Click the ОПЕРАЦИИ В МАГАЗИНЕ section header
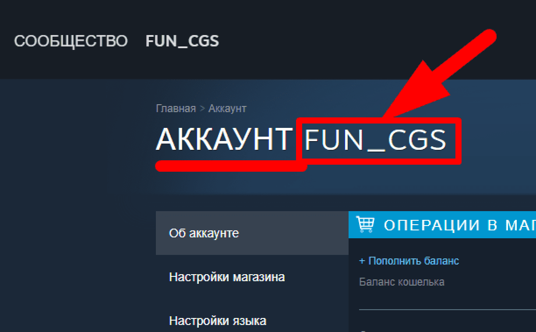536x332 pixels. pyautogui.click(x=442, y=225)
